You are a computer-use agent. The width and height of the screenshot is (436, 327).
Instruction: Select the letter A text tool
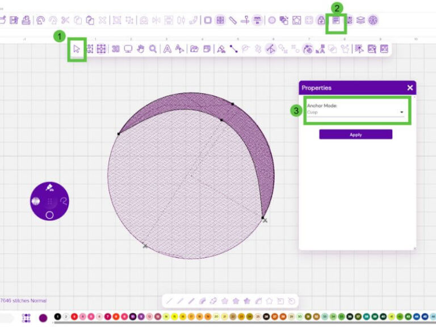point(167,49)
